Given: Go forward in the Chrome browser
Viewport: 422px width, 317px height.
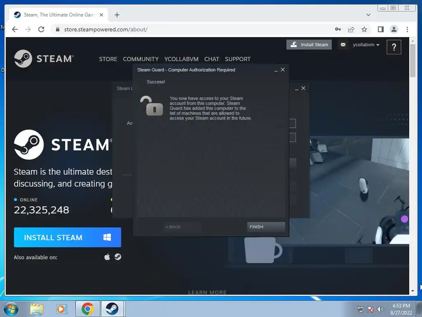Looking at the screenshot, I should 28,29.
